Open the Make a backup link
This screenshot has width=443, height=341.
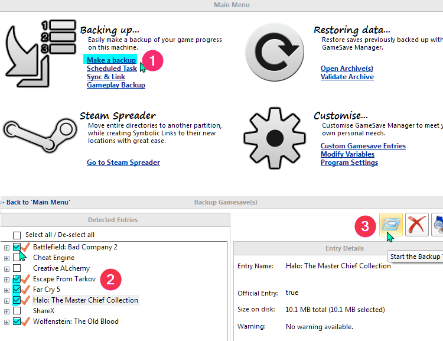tap(111, 60)
